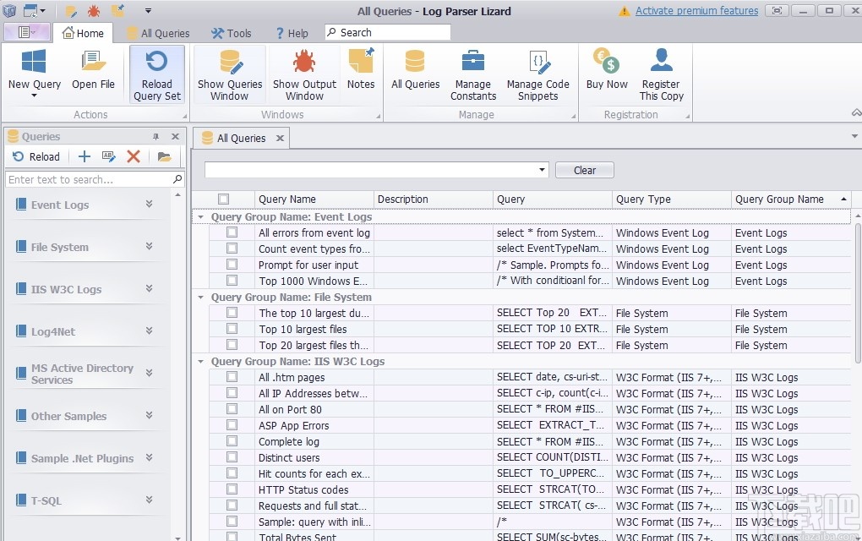Screen dimensions: 862x541
Task: Expand Event Logs group in sidebar
Action: coord(149,204)
